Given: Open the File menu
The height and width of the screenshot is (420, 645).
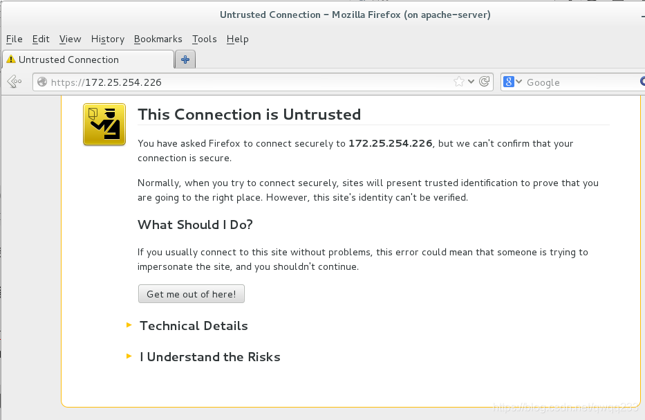Looking at the screenshot, I should (x=15, y=39).
